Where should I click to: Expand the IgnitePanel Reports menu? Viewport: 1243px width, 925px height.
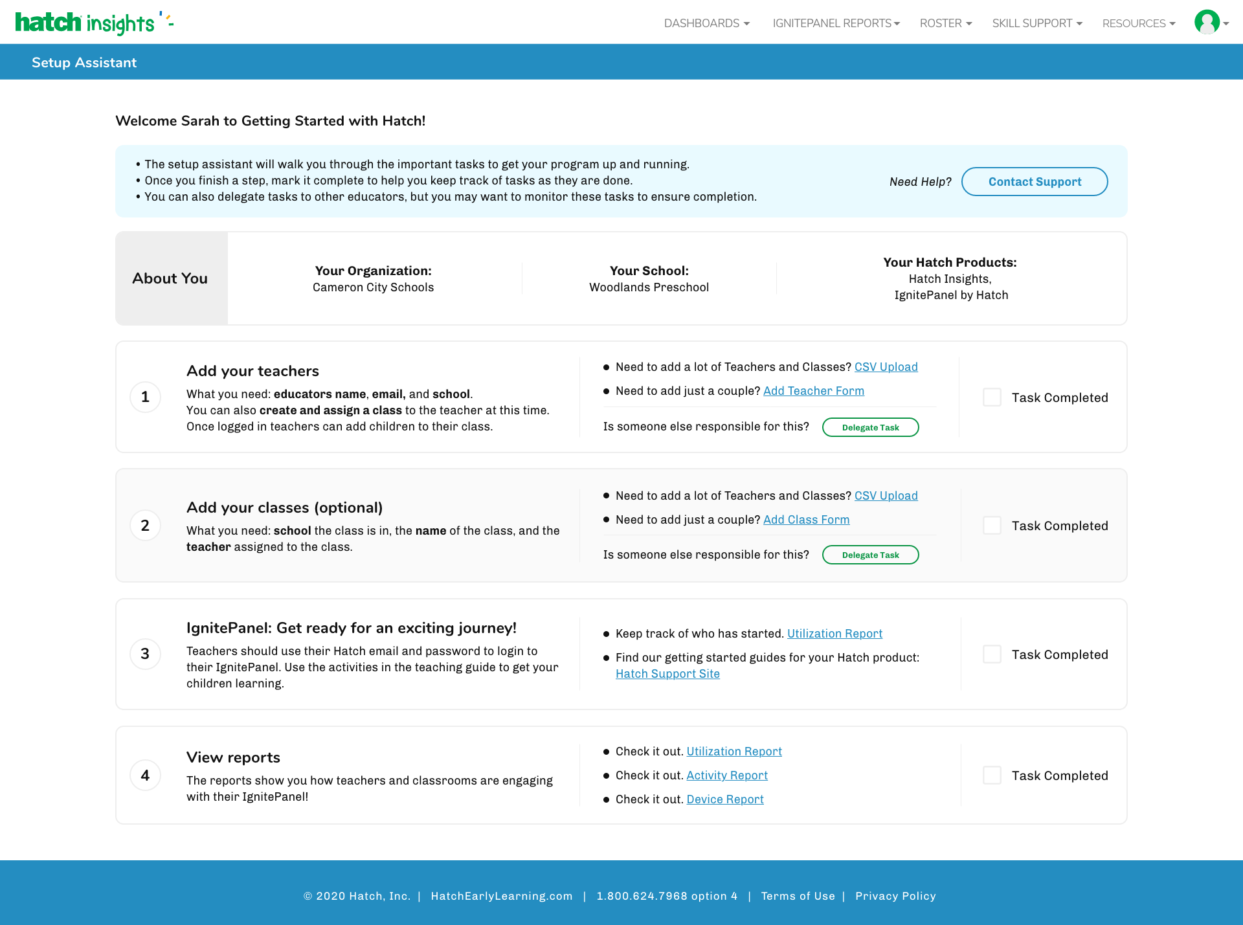click(836, 23)
